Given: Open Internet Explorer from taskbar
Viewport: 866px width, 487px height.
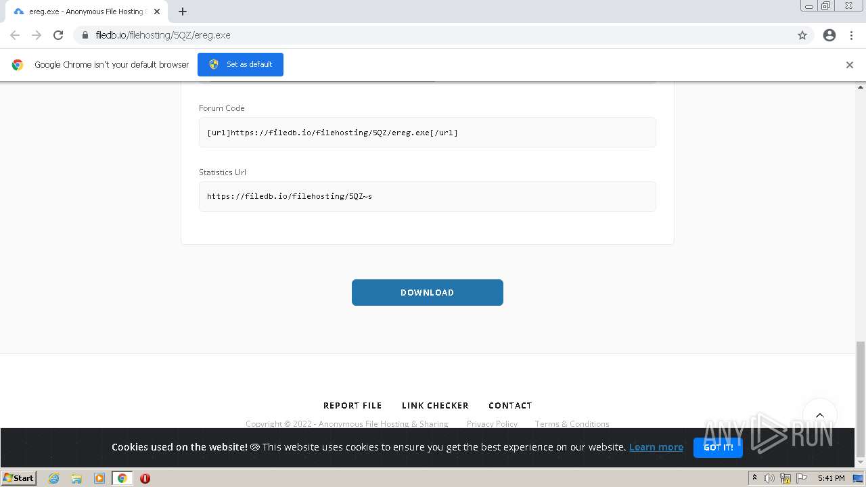Looking at the screenshot, I should click(54, 478).
